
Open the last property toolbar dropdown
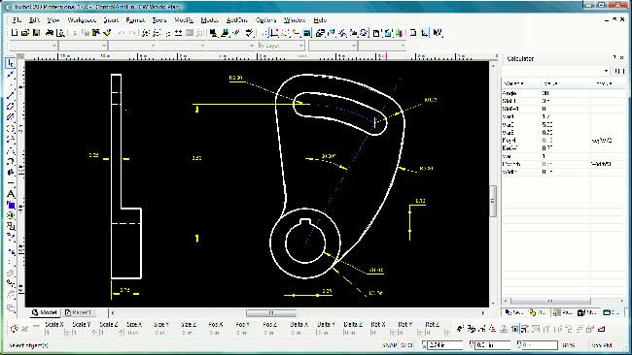click(x=403, y=46)
